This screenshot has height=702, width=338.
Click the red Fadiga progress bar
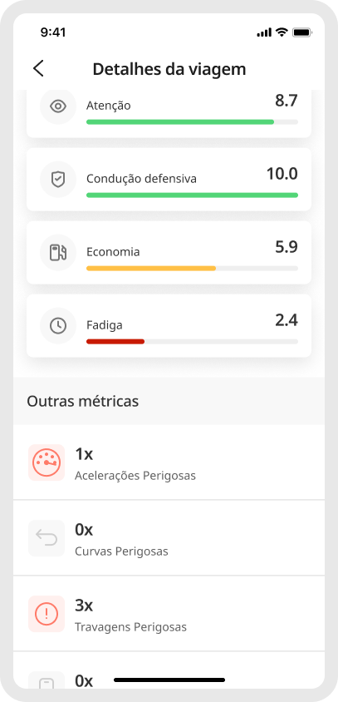[192, 342]
